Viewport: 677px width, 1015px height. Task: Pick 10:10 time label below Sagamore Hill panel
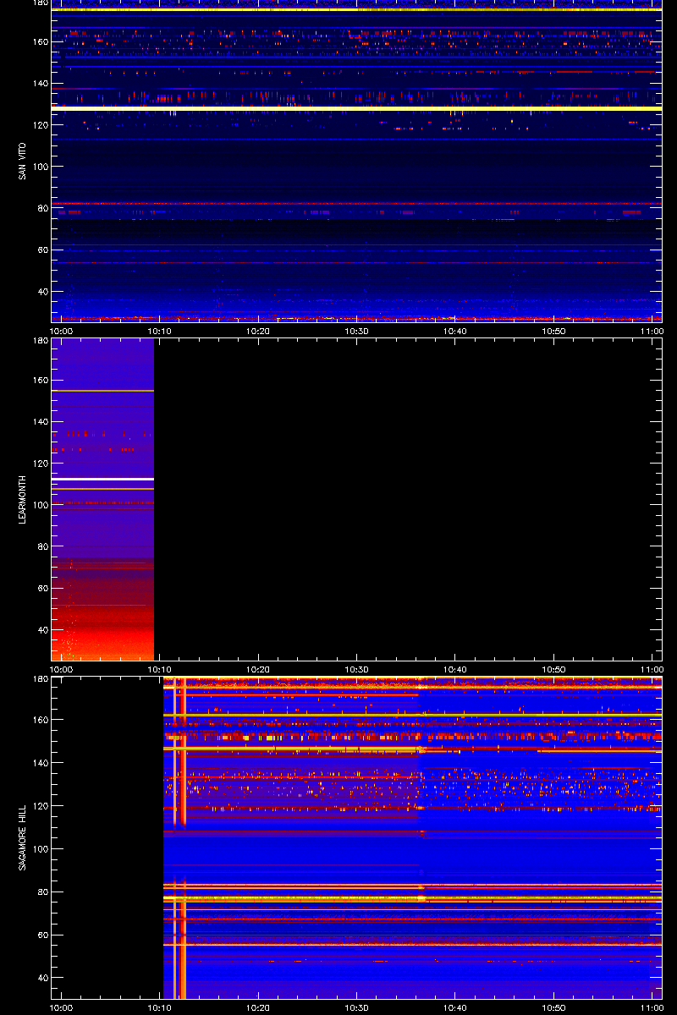161,1007
